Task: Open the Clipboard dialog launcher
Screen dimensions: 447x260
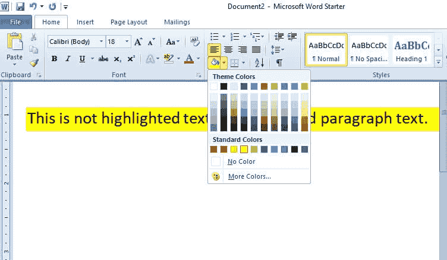Action: coord(39,75)
